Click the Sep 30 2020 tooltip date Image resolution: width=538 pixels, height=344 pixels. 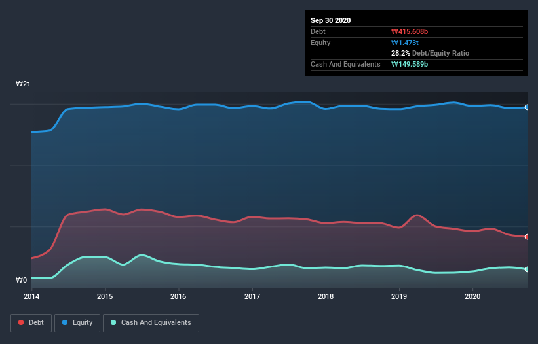point(331,20)
